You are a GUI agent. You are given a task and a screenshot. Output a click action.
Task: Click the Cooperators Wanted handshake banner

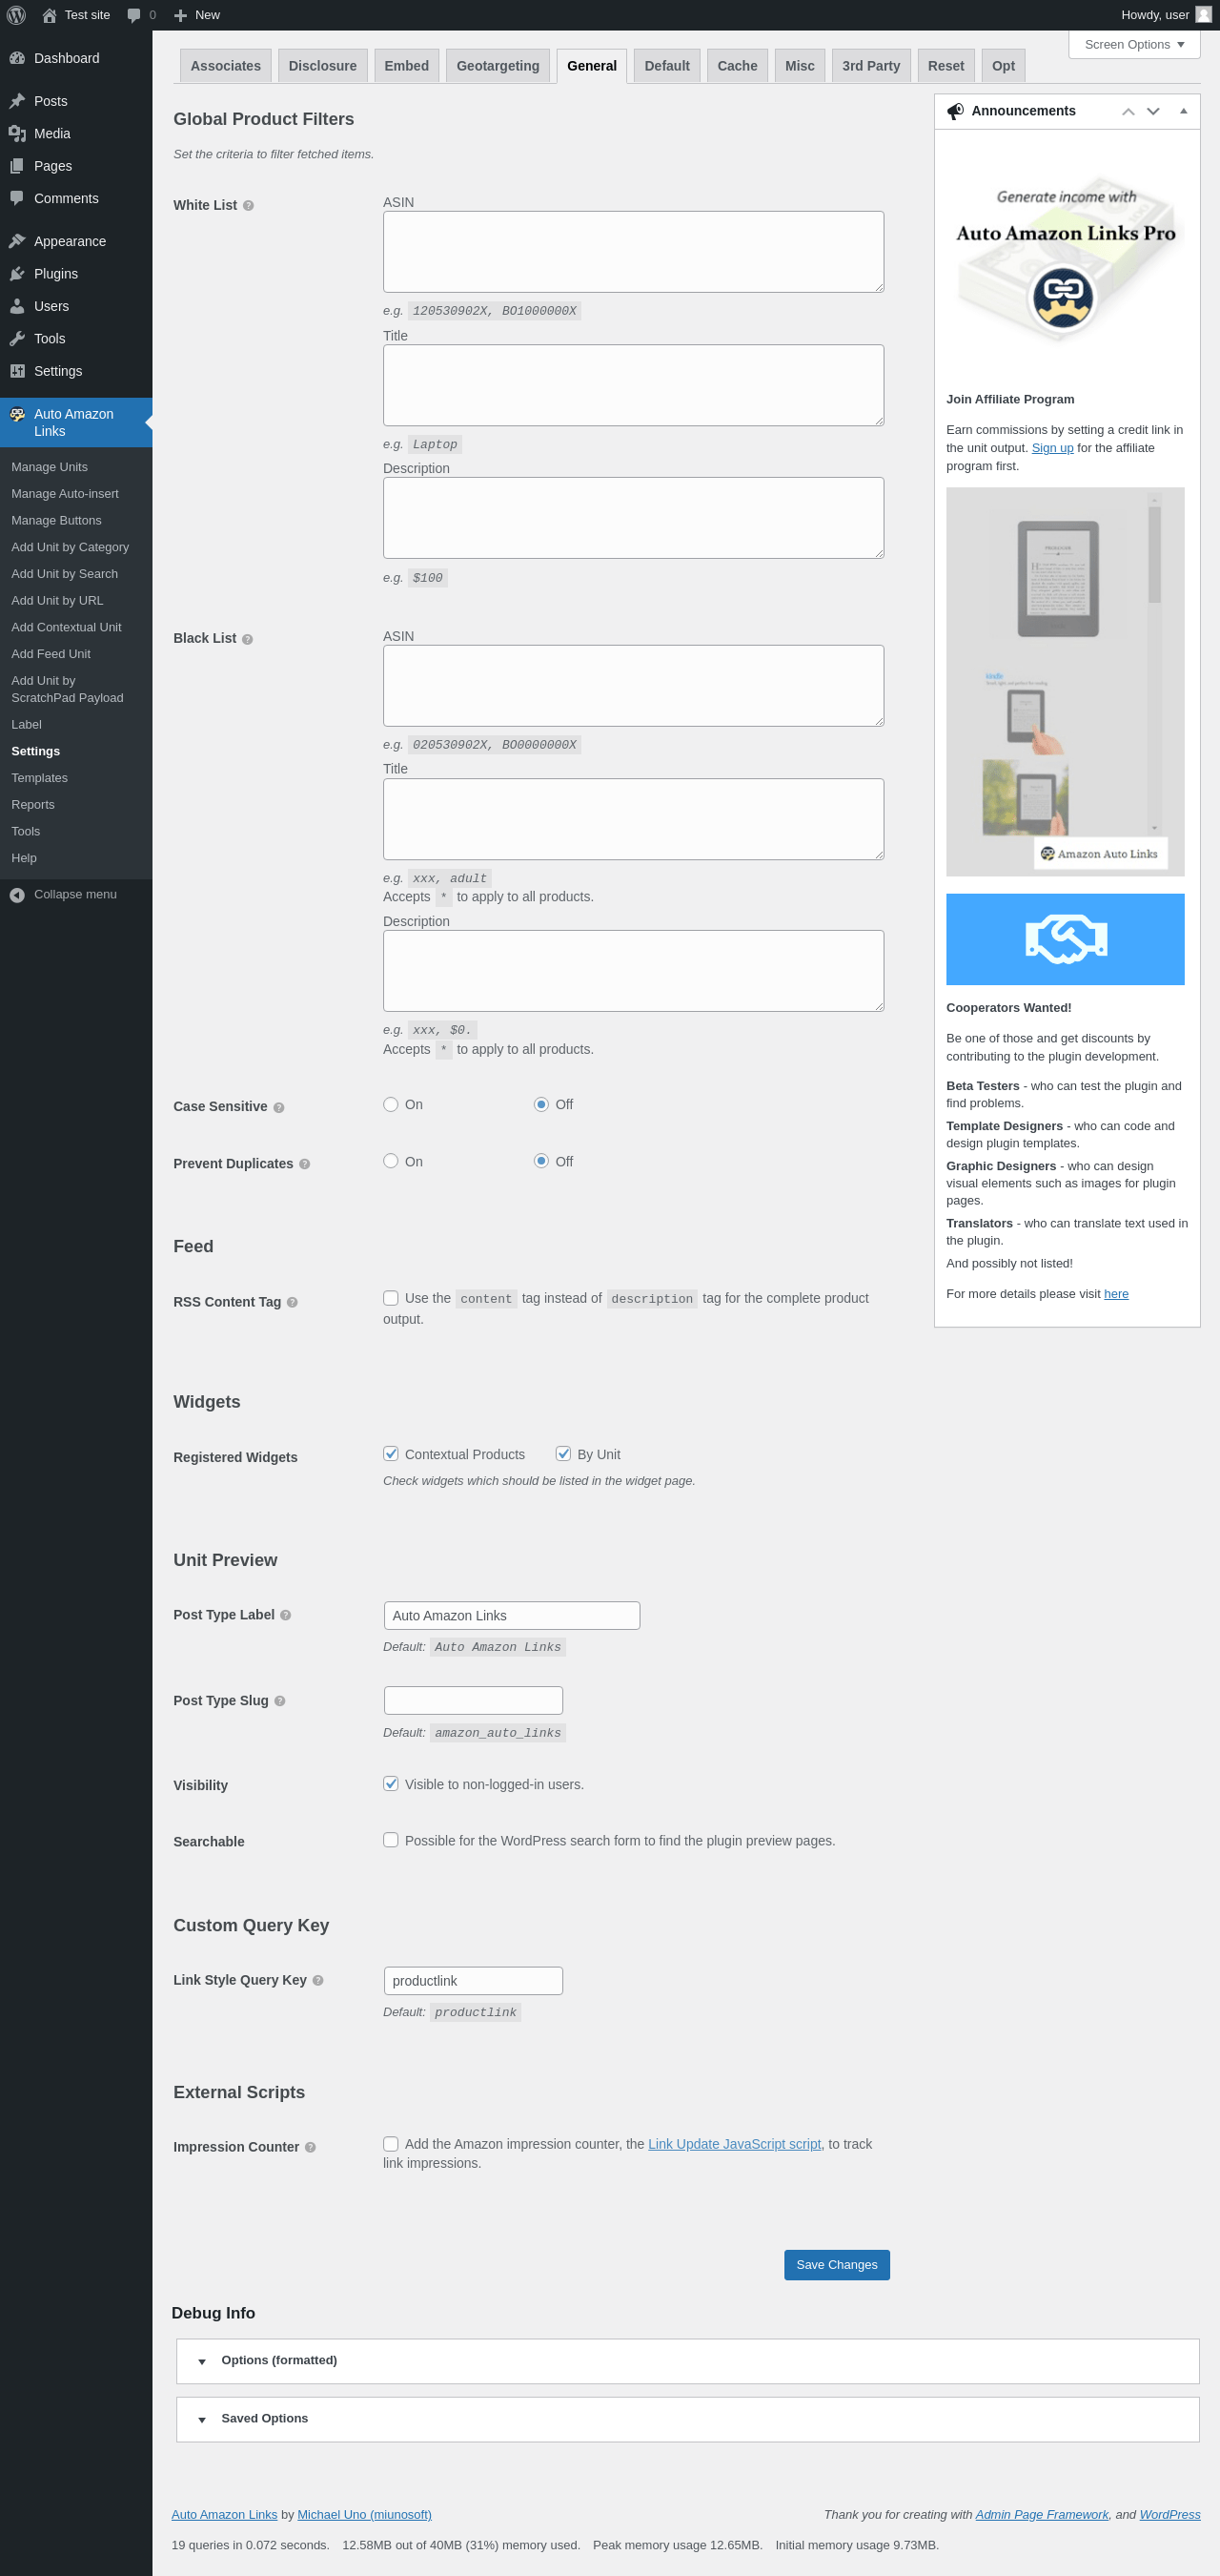coord(1066,939)
